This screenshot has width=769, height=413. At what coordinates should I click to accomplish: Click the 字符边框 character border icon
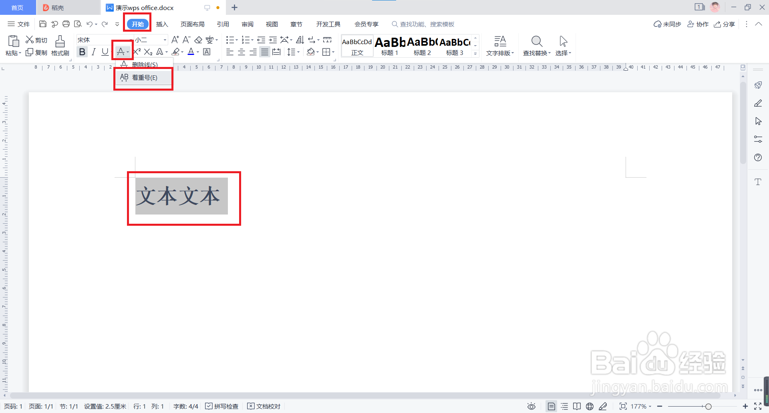207,52
